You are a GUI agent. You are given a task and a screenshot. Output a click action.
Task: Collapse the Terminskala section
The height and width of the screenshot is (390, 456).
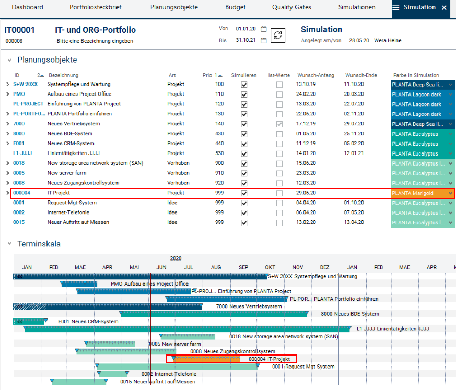point(9,244)
